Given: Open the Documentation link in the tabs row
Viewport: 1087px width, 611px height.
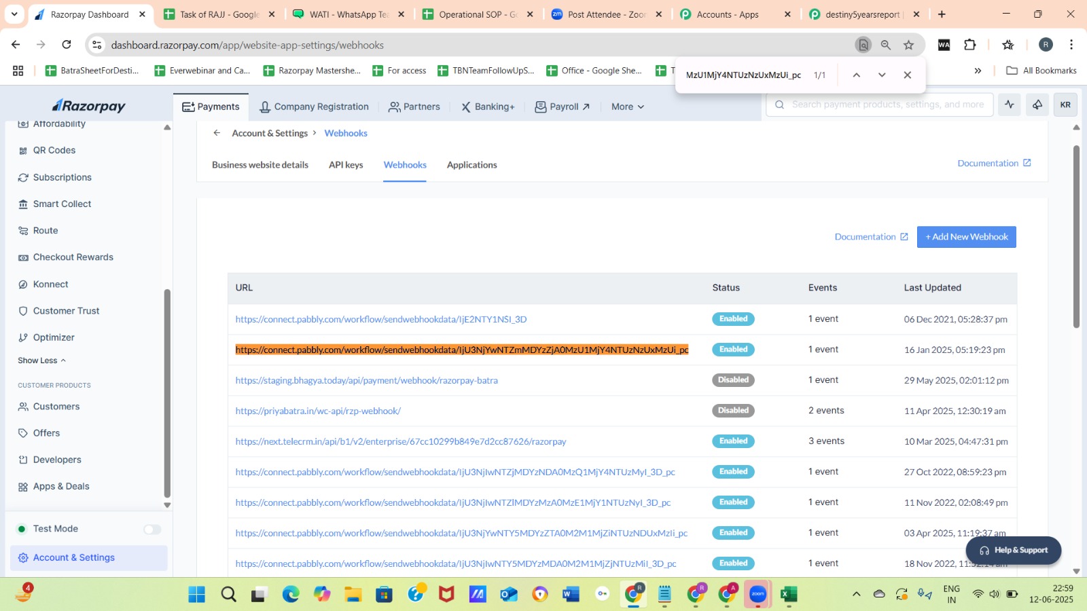Looking at the screenshot, I should click(x=994, y=164).
